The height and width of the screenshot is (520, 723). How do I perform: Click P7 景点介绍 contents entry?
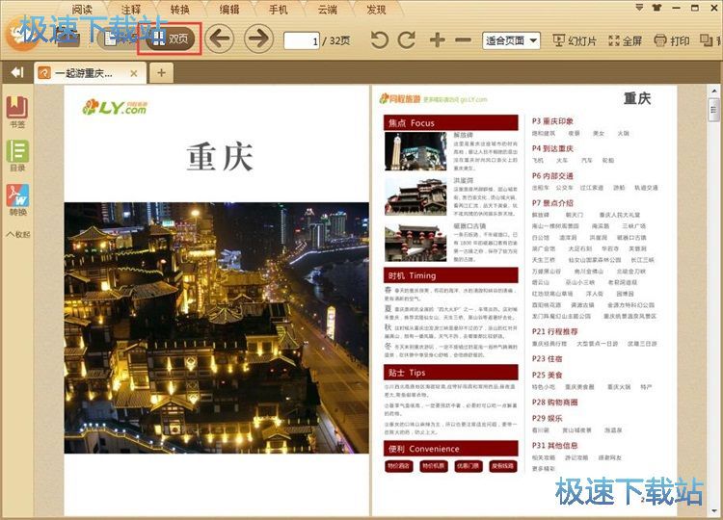click(x=552, y=203)
